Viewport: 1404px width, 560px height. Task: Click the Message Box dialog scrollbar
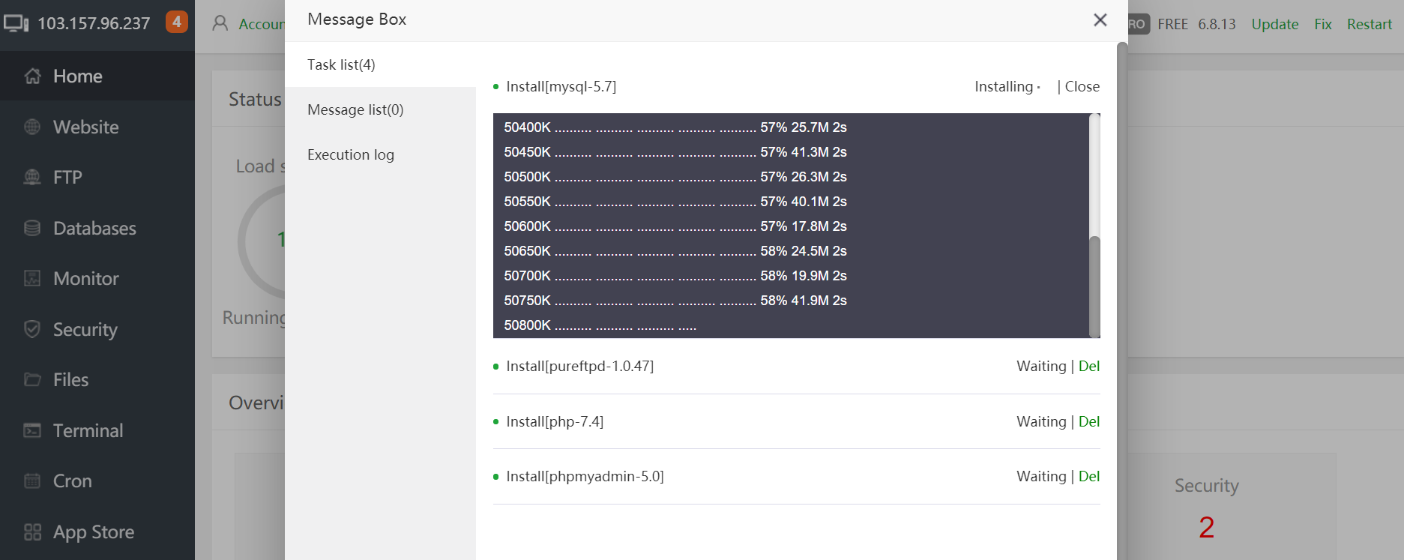(1122, 300)
